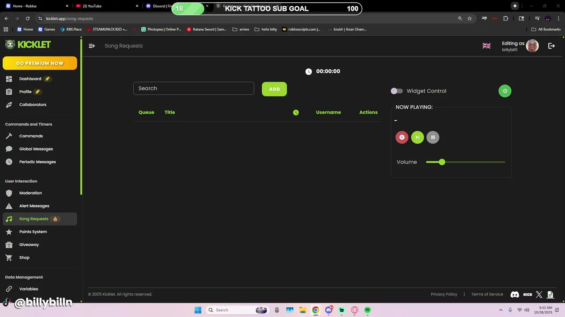The height and width of the screenshot is (317, 565).
Task: Click the song Search input field
Action: click(194, 88)
